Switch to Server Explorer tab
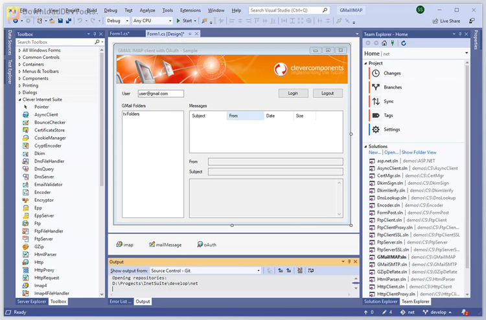Viewport: 486px width, 320px height. click(x=32, y=301)
